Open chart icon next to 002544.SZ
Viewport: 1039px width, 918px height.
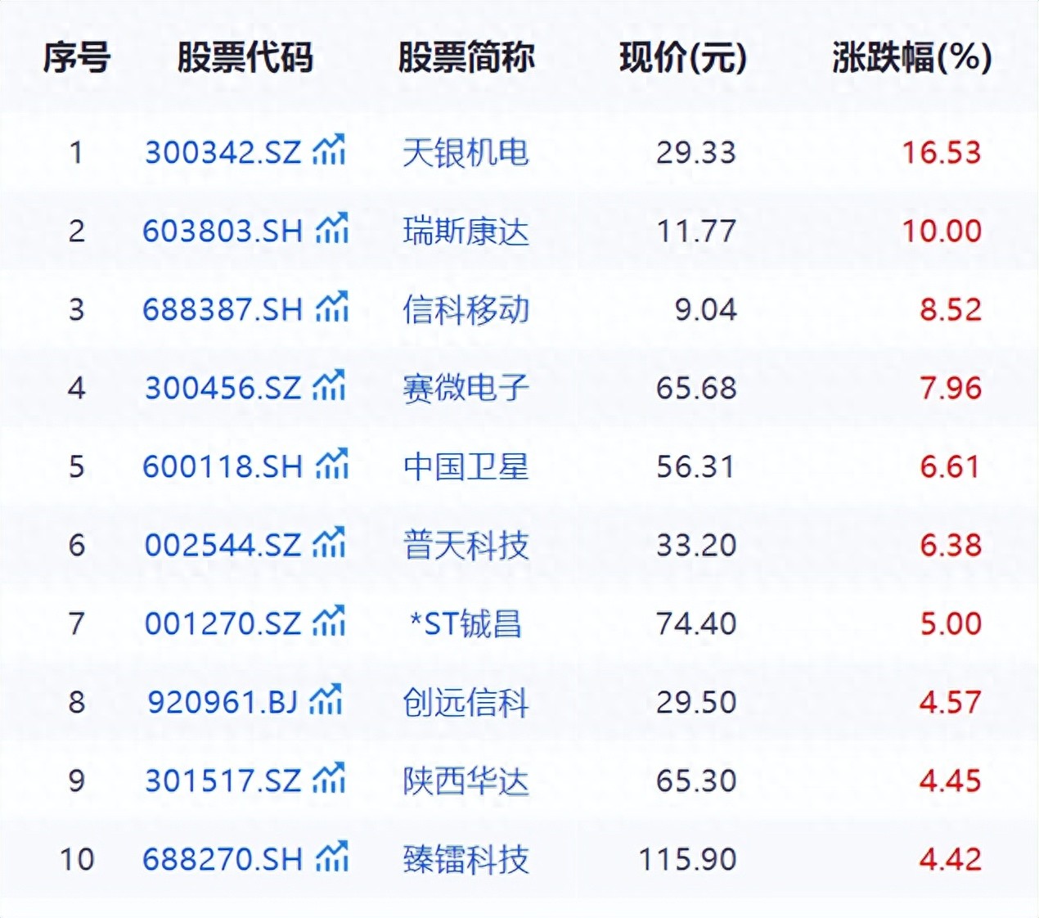[x=329, y=543]
